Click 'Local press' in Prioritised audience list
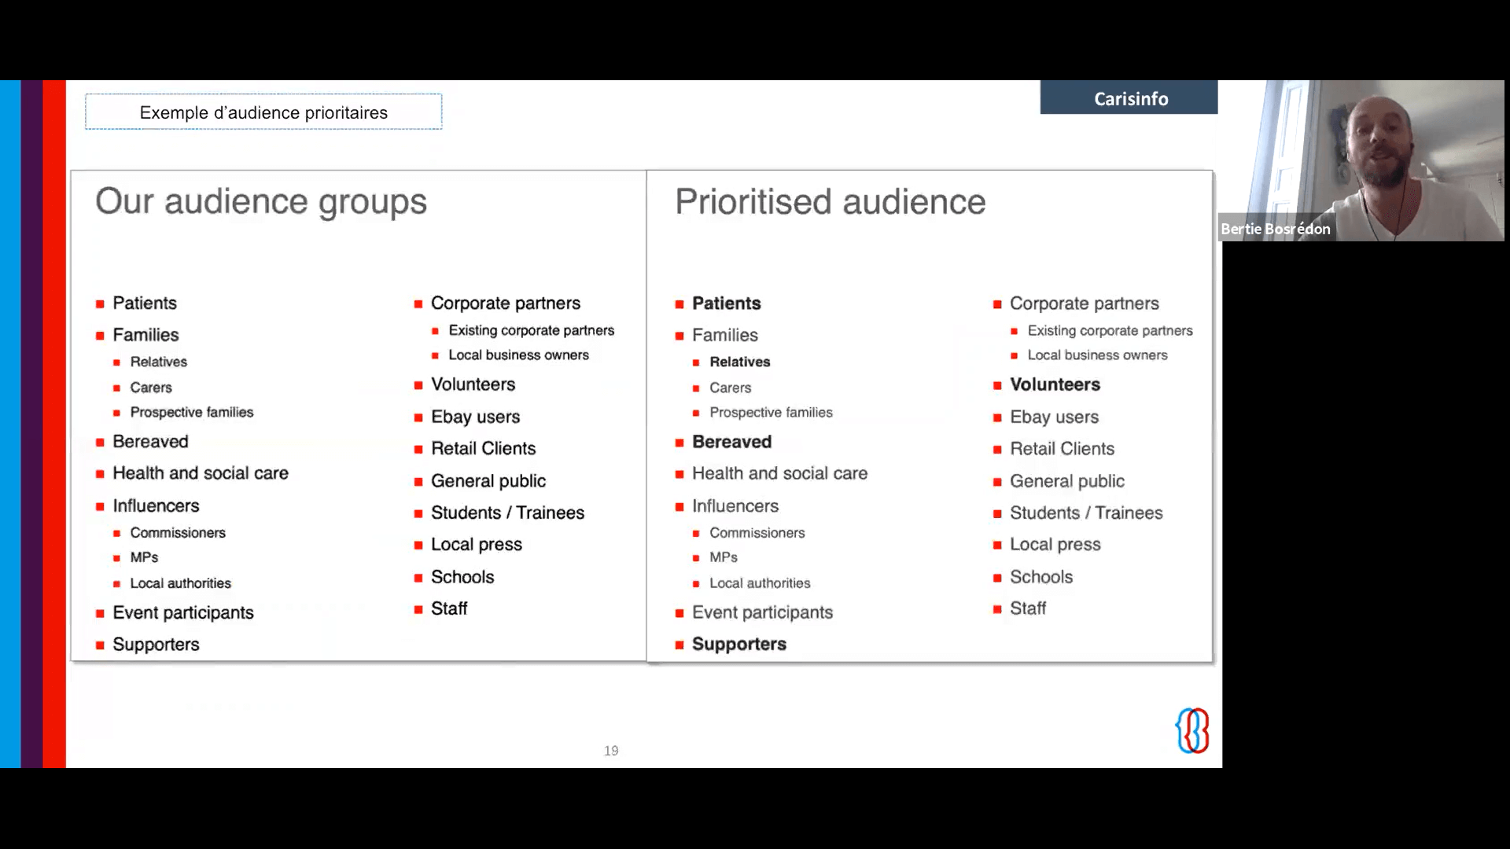 [x=1055, y=545]
